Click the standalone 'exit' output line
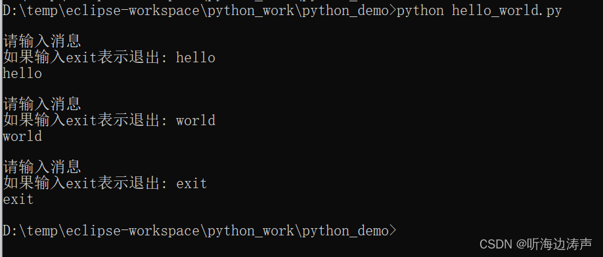603x257 pixels. 18,199
